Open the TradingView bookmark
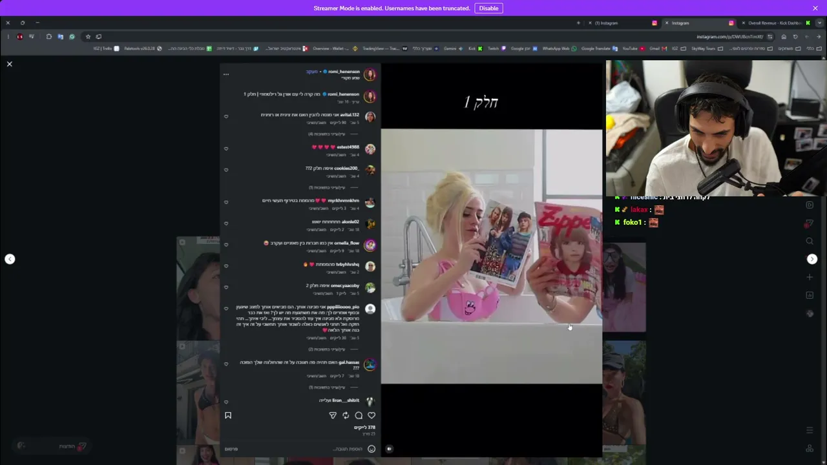 384,48
